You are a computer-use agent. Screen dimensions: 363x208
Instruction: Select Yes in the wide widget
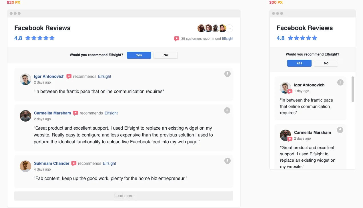point(139,55)
